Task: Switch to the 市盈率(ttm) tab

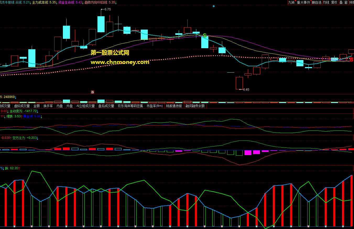Action: [x=155, y=106]
